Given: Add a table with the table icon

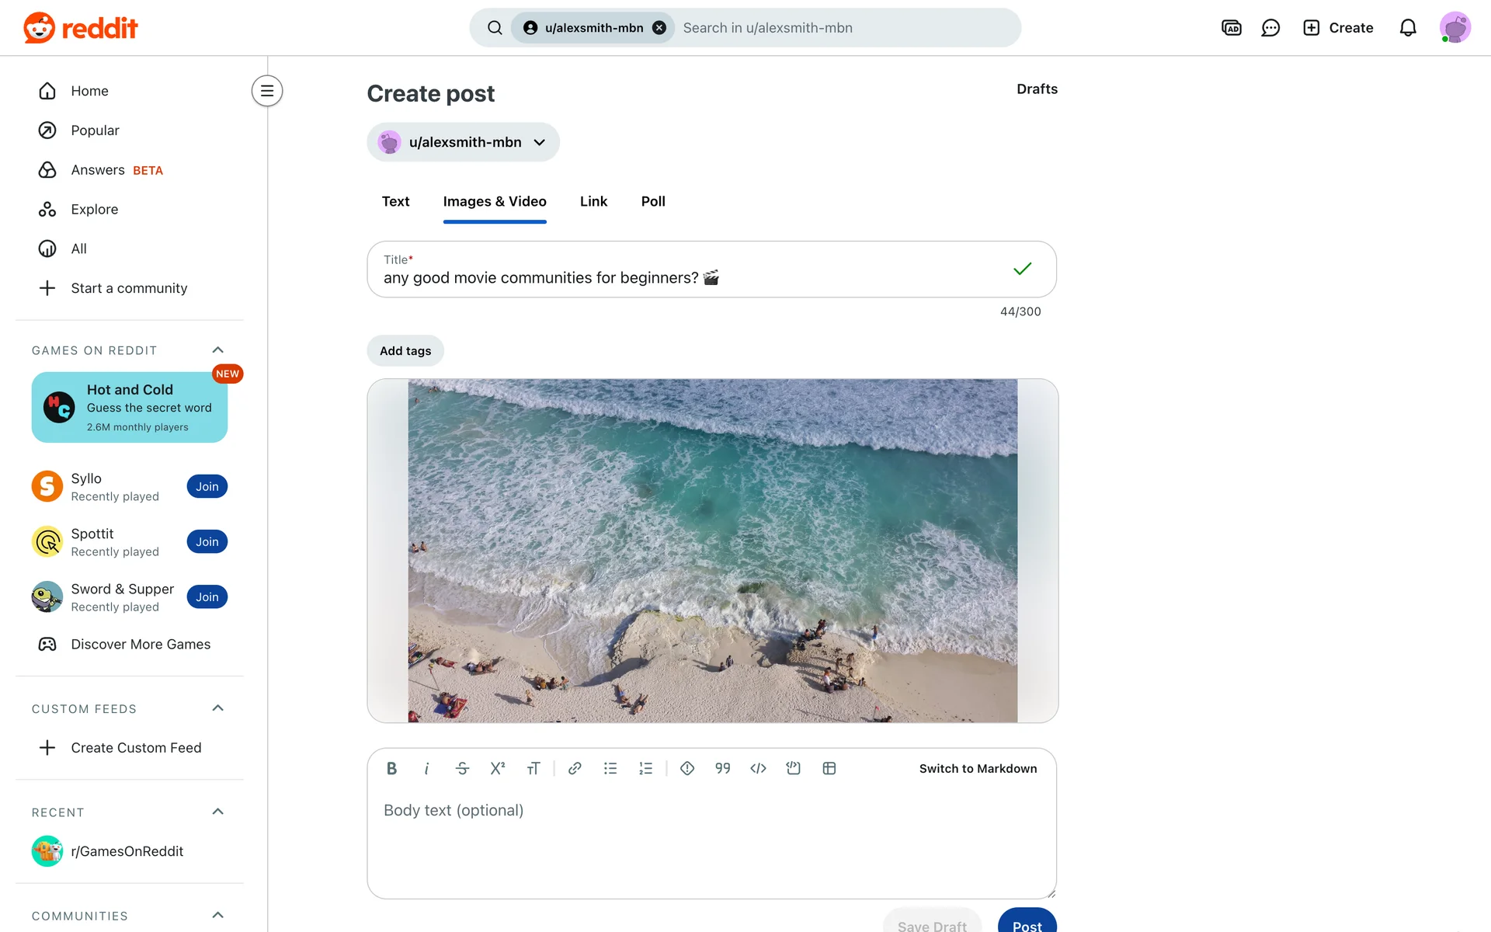Looking at the screenshot, I should pyautogui.click(x=829, y=768).
